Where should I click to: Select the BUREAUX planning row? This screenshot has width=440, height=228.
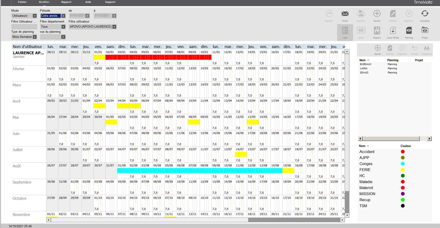tap(366, 64)
